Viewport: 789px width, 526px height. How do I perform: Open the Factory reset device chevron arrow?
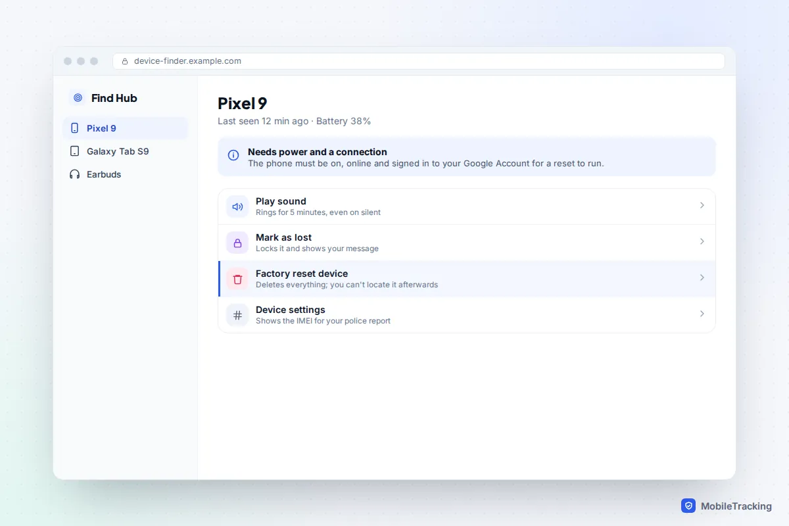click(x=702, y=277)
